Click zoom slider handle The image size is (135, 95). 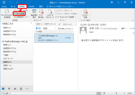tap(116, 93)
